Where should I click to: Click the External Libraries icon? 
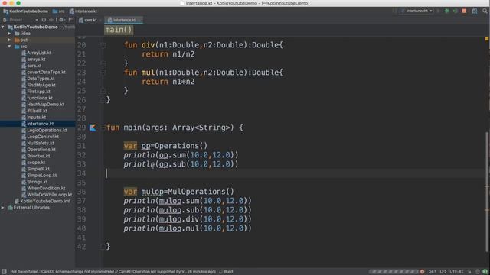click(10, 208)
